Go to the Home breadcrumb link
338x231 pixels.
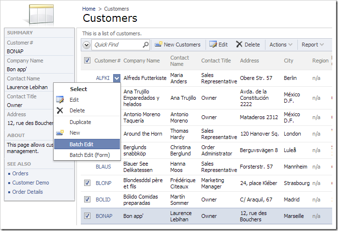(89, 9)
